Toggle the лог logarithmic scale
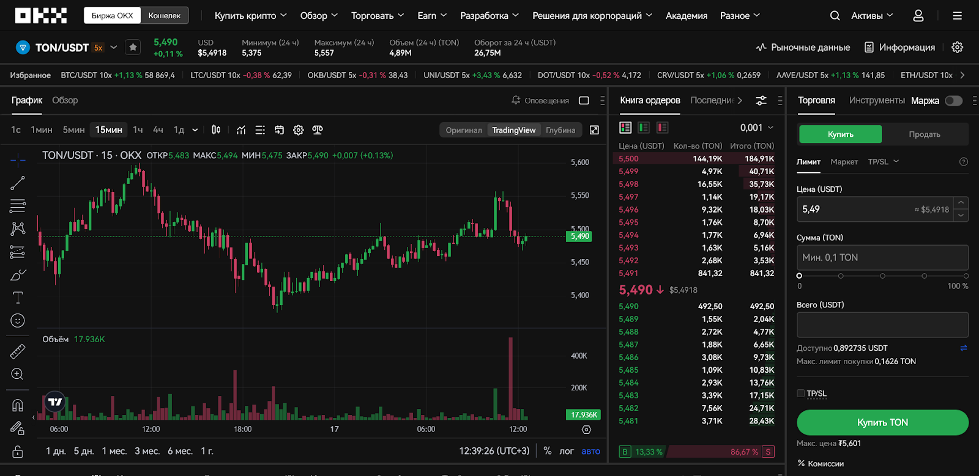This screenshot has width=979, height=476. click(x=567, y=451)
